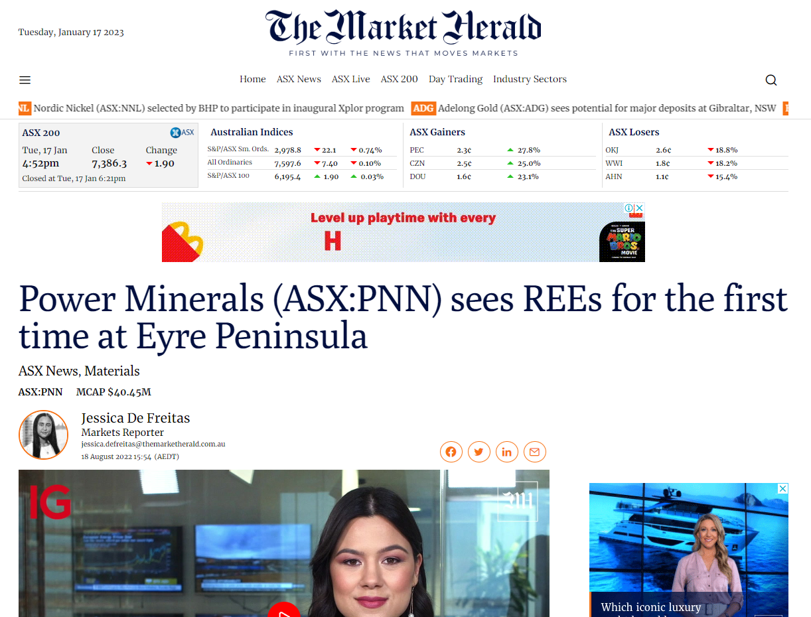Select AHN in ASX Losers
This screenshot has height=617, width=811.
(614, 176)
